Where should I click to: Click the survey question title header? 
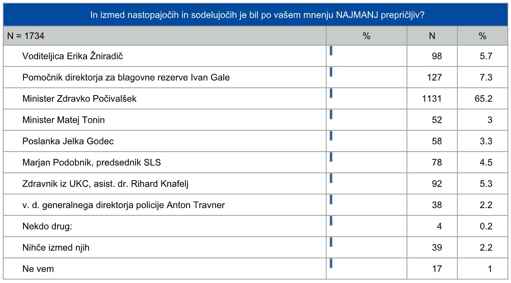[x=255, y=15]
